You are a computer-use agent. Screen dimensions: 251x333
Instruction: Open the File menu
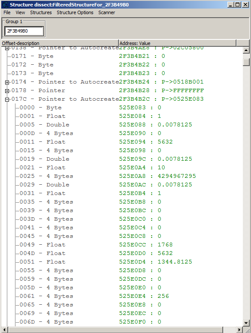click(7, 12)
